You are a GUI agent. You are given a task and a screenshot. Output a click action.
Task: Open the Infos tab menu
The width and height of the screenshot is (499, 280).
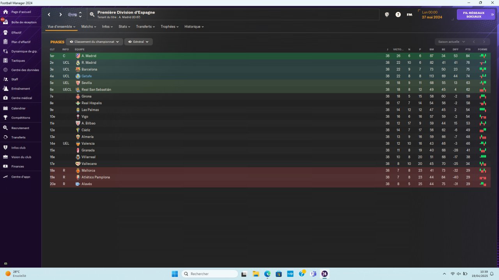tap(107, 27)
